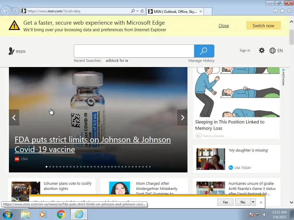Launch Windows Media Player from taskbar

tap(43, 215)
